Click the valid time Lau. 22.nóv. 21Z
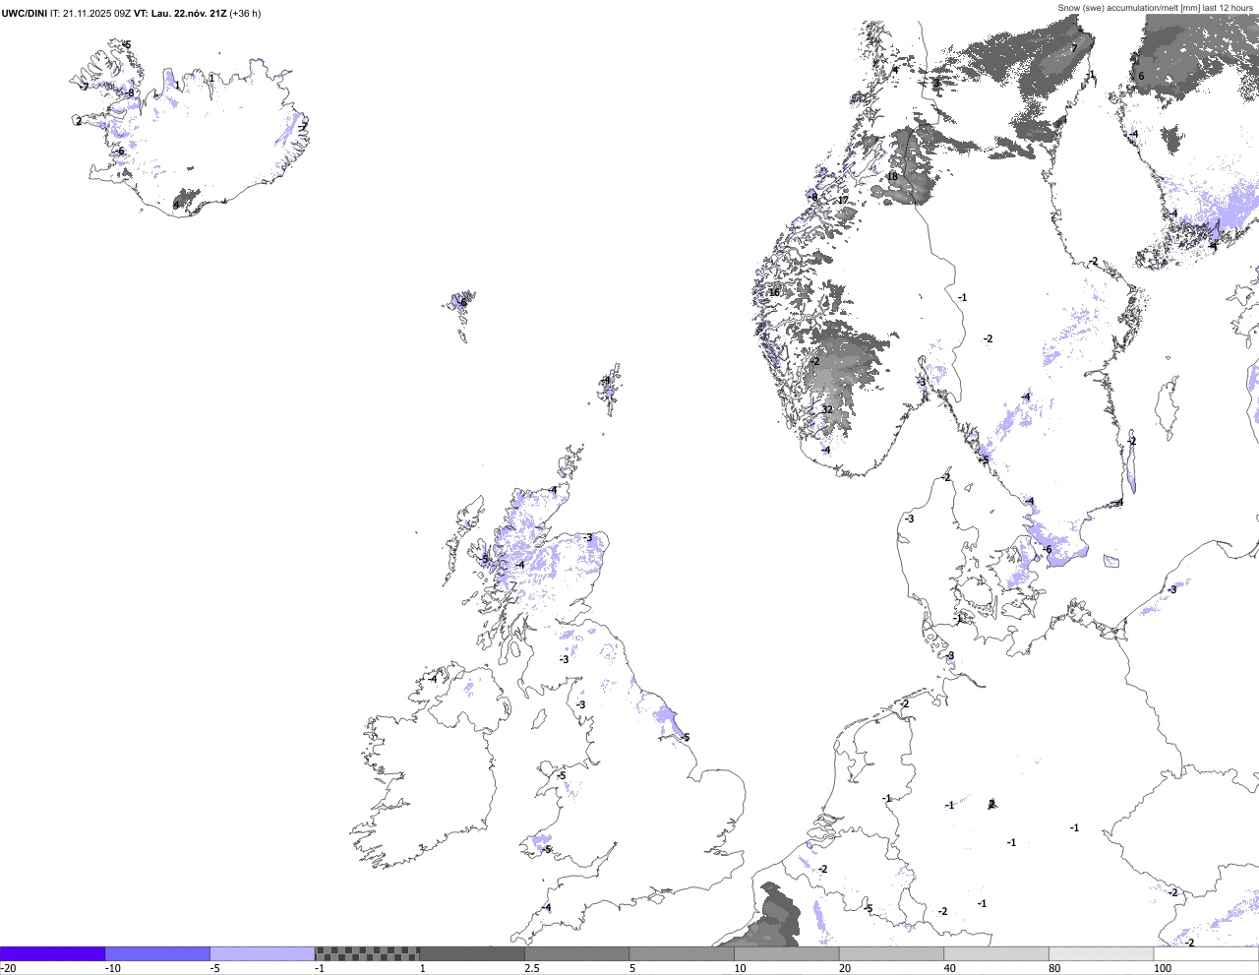The width and height of the screenshot is (1259, 975). coord(188,13)
